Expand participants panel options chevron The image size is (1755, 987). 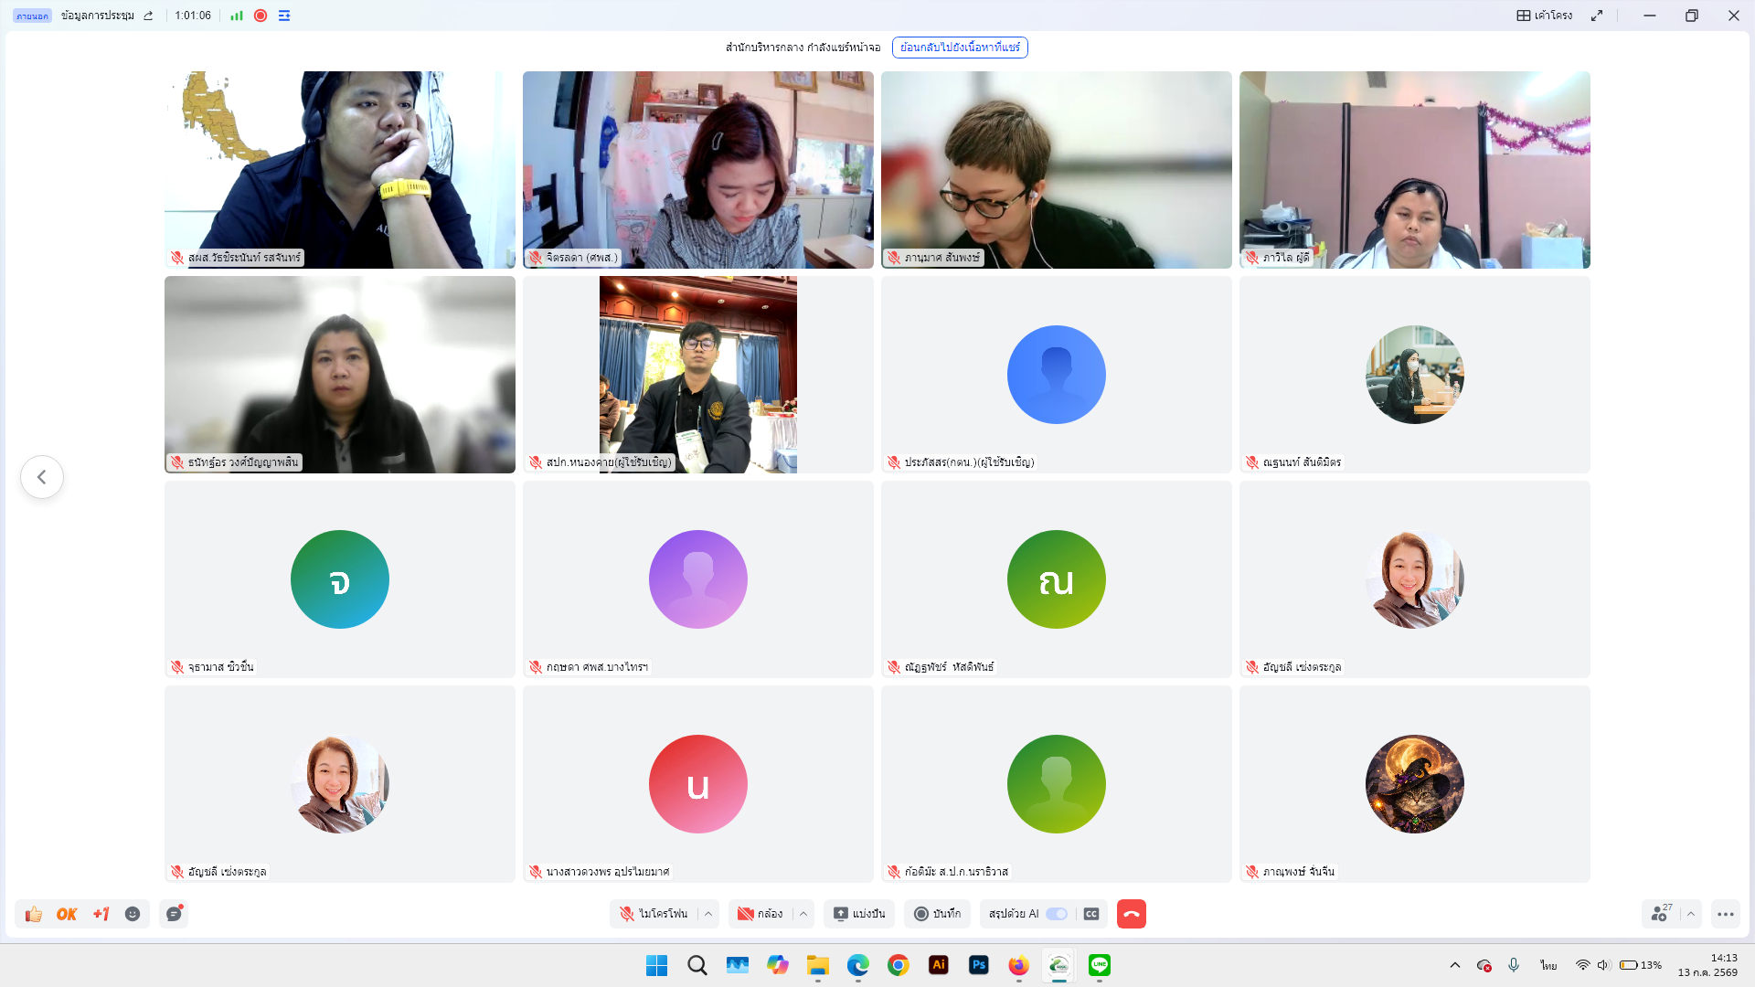[x=1691, y=914]
